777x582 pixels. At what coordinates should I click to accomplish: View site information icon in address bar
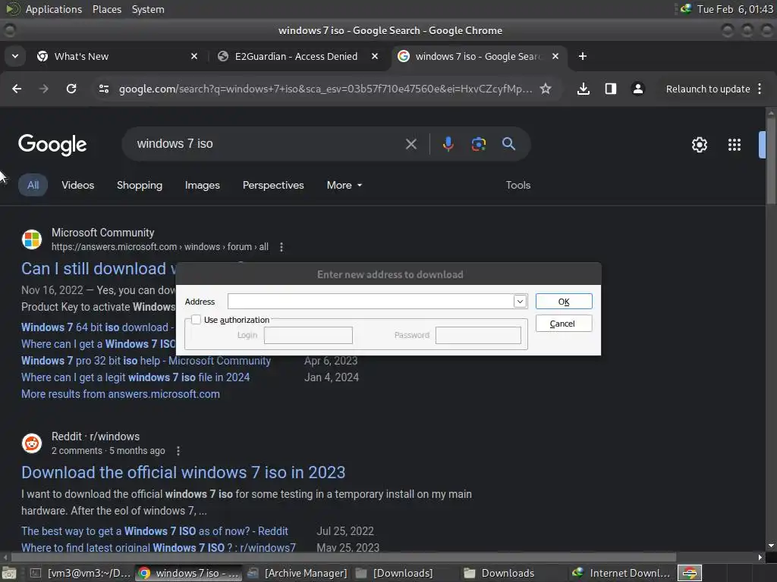click(x=104, y=89)
